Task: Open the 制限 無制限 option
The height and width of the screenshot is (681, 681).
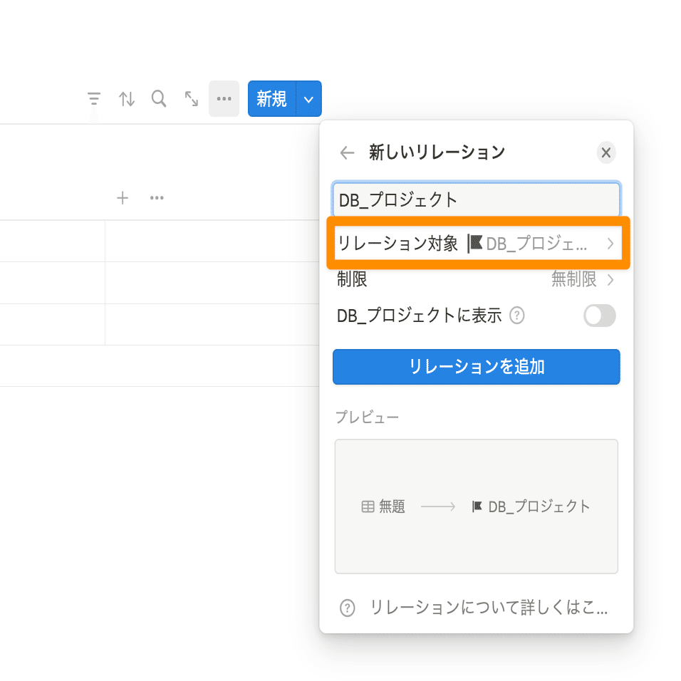Action: pos(477,279)
